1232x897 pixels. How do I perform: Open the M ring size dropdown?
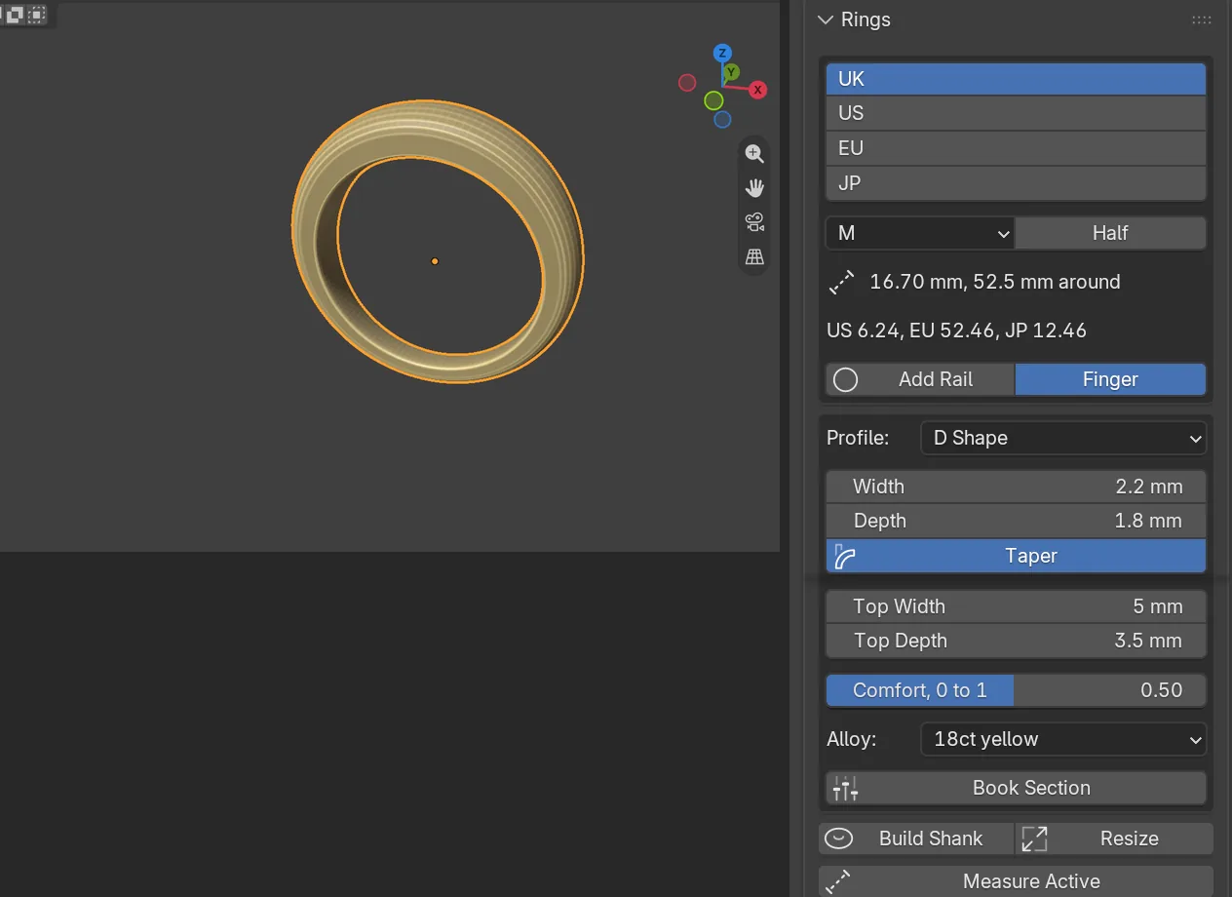pos(920,233)
